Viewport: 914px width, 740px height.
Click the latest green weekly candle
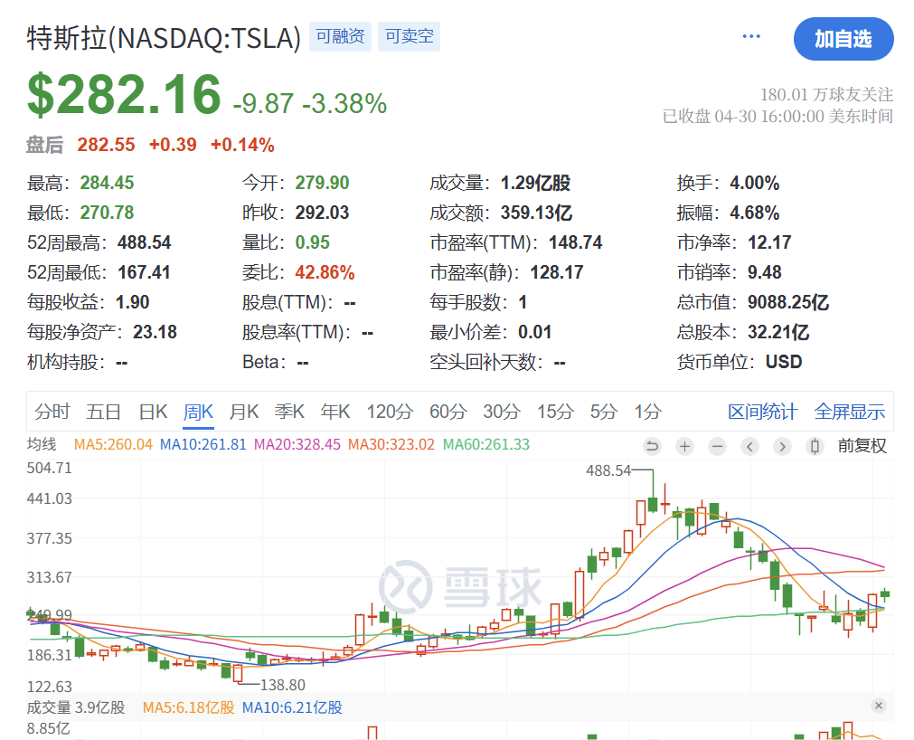click(885, 594)
